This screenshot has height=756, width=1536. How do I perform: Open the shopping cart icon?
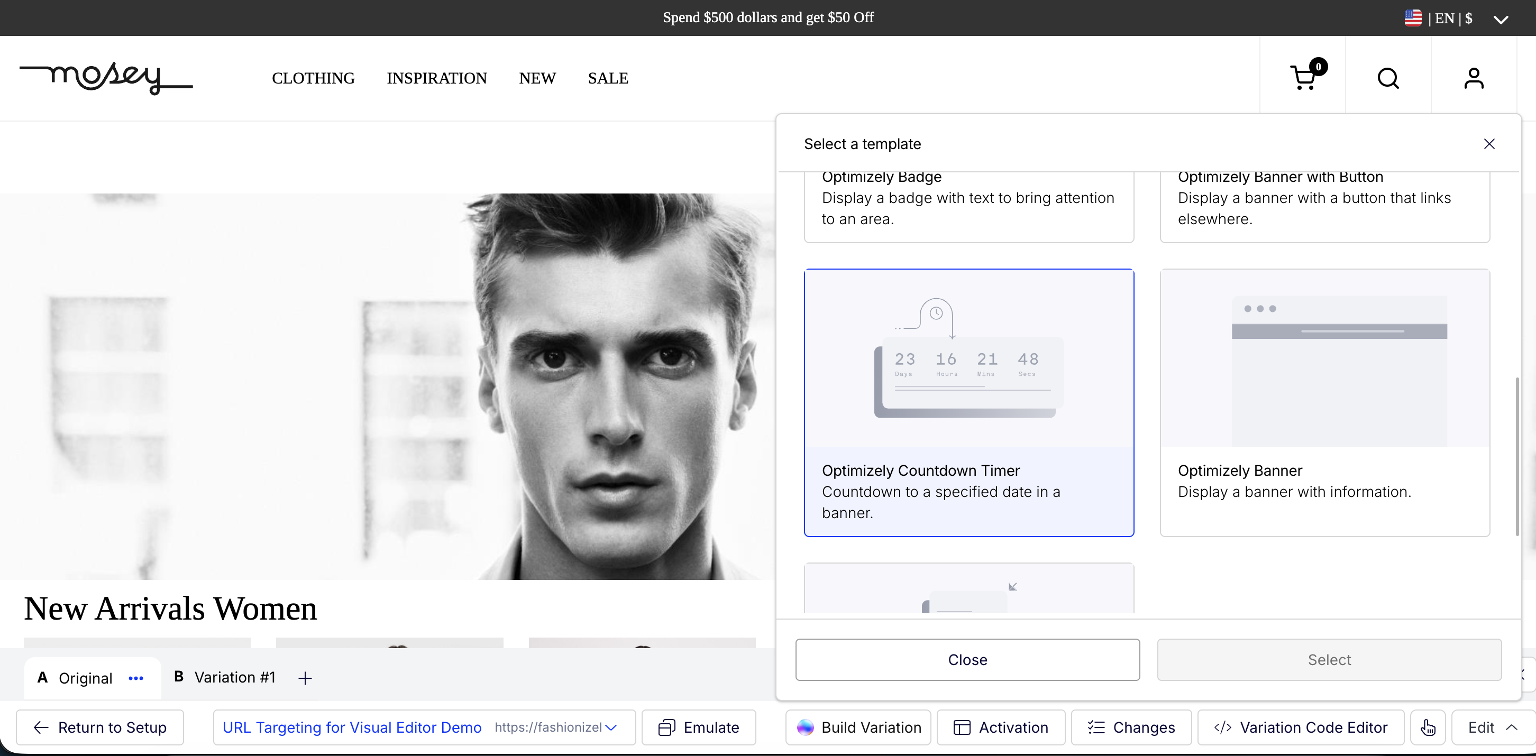[x=1303, y=78]
